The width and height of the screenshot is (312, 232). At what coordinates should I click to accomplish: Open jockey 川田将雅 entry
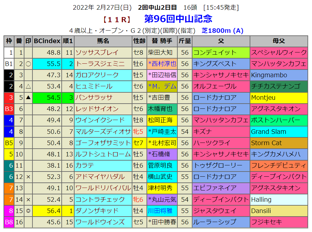(x=160, y=211)
